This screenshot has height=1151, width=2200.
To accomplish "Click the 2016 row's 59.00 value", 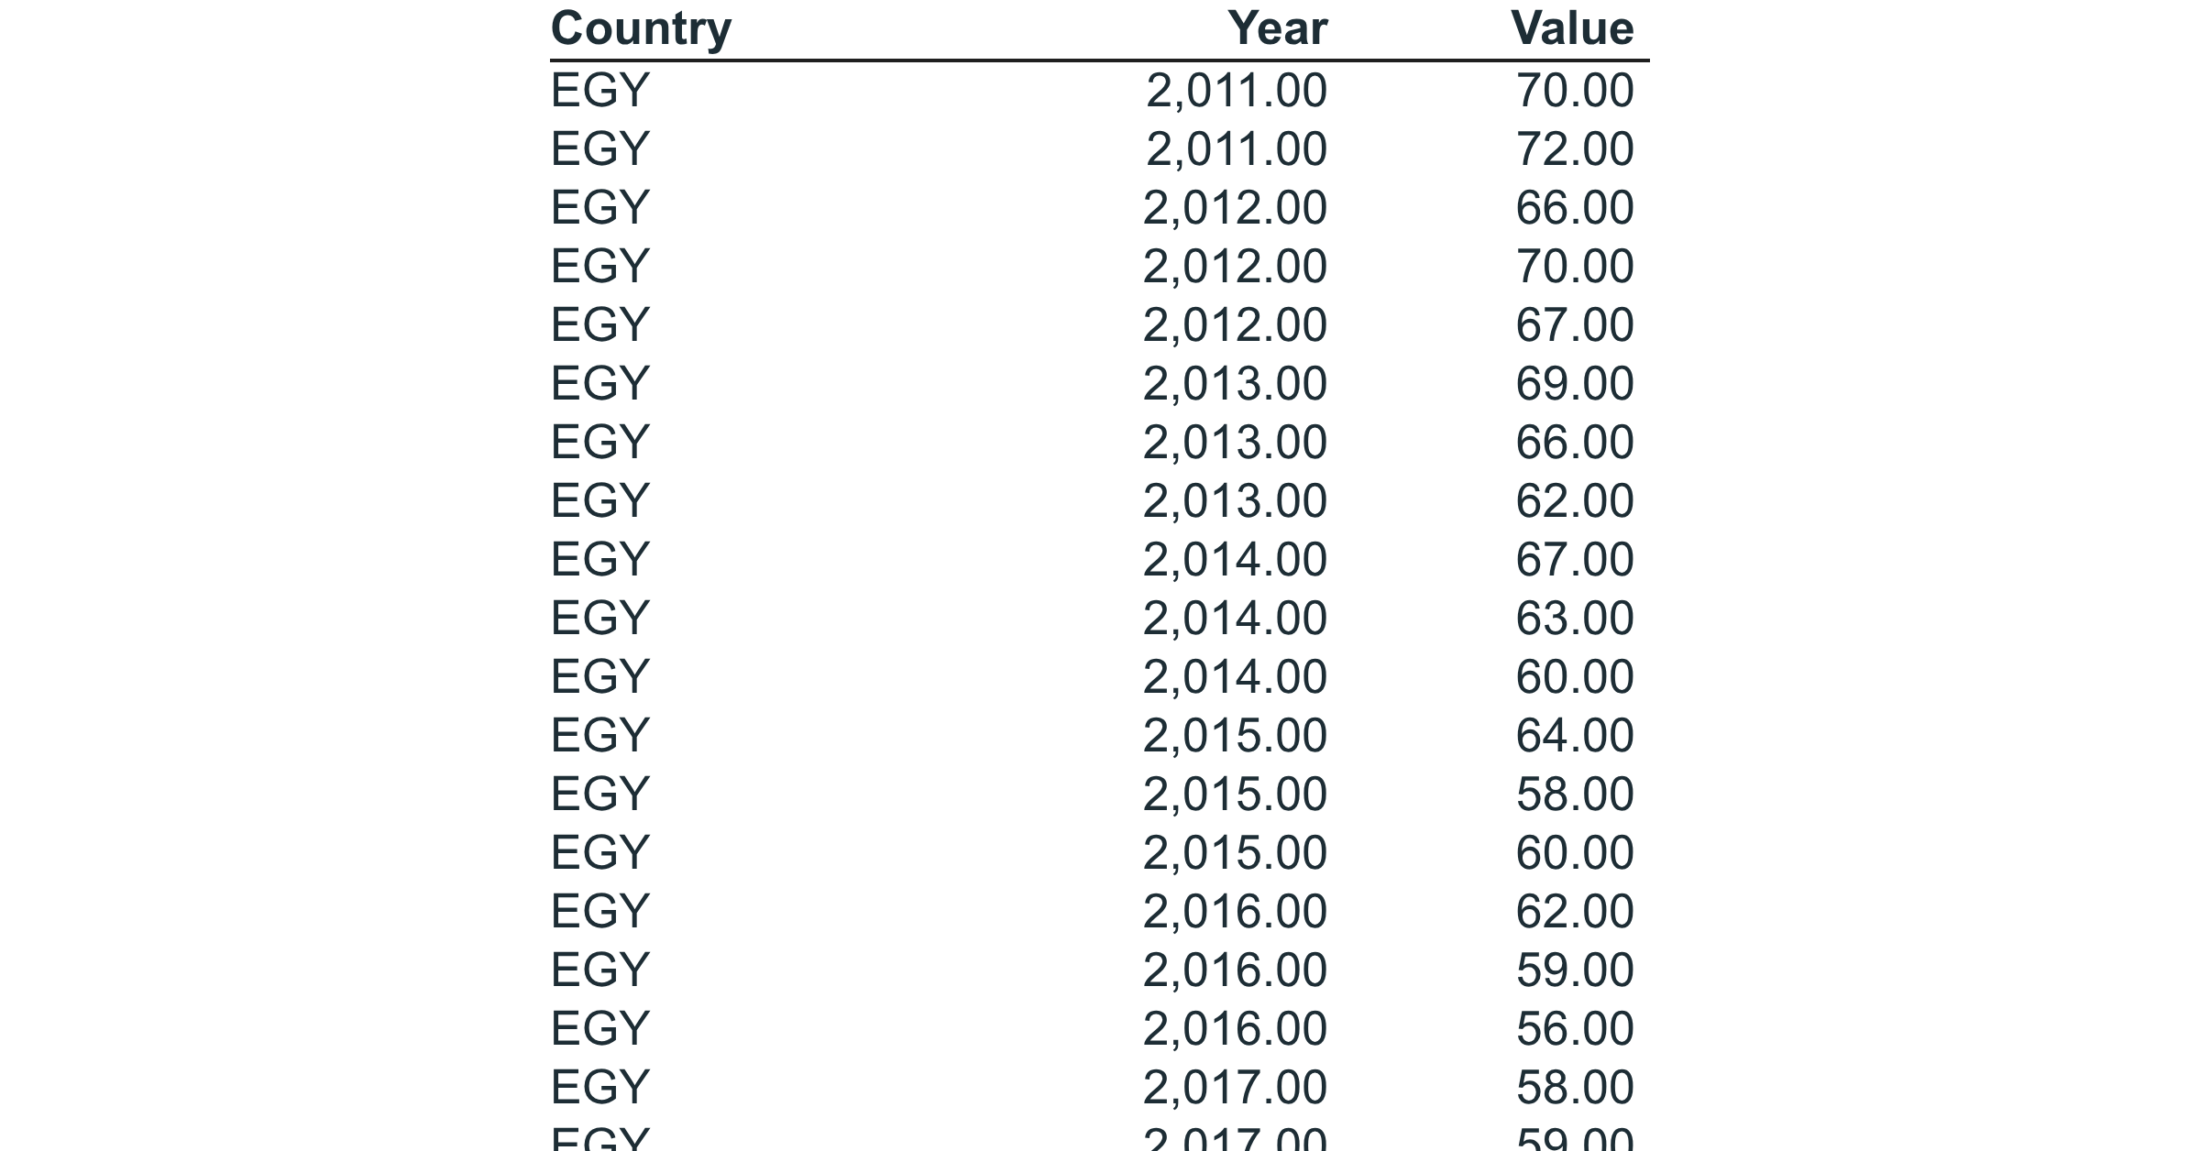I will (x=1575, y=970).
